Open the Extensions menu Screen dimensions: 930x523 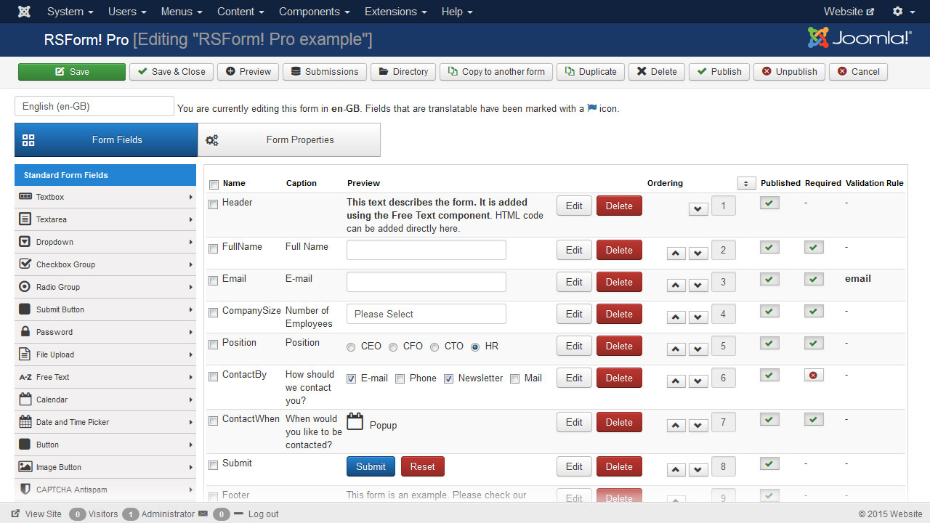(x=396, y=12)
